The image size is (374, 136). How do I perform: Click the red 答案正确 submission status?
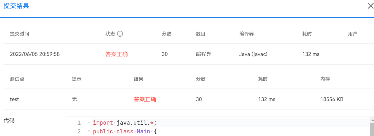click(x=116, y=54)
